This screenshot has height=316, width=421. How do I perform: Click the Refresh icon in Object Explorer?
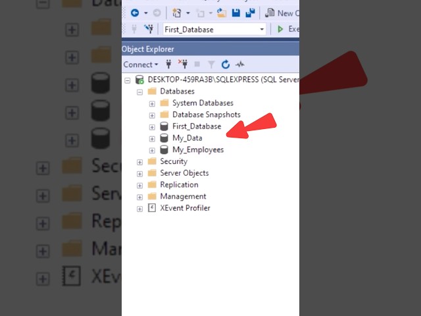226,65
